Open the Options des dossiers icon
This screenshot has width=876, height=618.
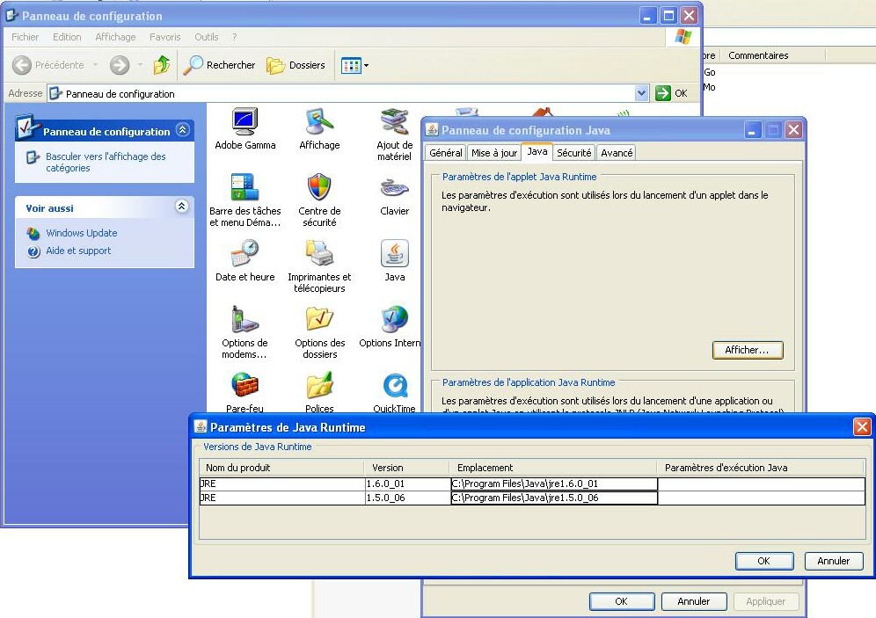pyautogui.click(x=319, y=320)
